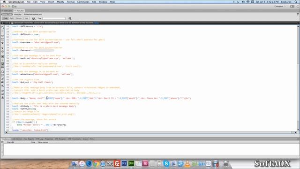Switch to Live view

pos(26,18)
